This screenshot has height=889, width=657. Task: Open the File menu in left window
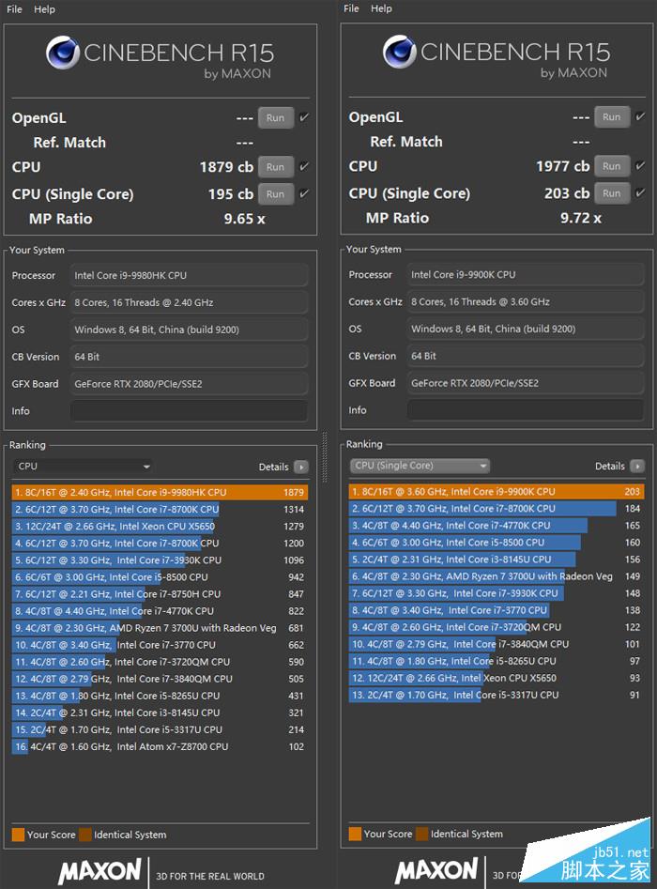[14, 9]
